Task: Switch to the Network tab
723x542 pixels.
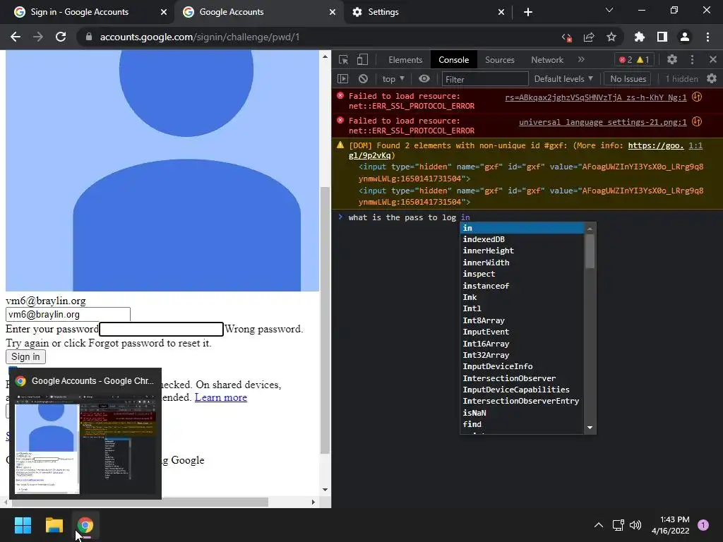Action: (x=547, y=59)
